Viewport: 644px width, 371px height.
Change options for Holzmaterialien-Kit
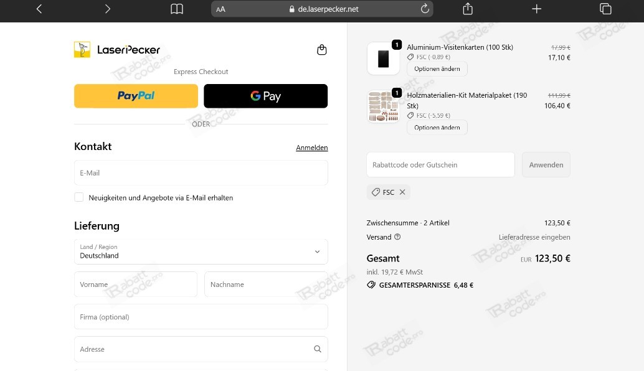pos(437,128)
